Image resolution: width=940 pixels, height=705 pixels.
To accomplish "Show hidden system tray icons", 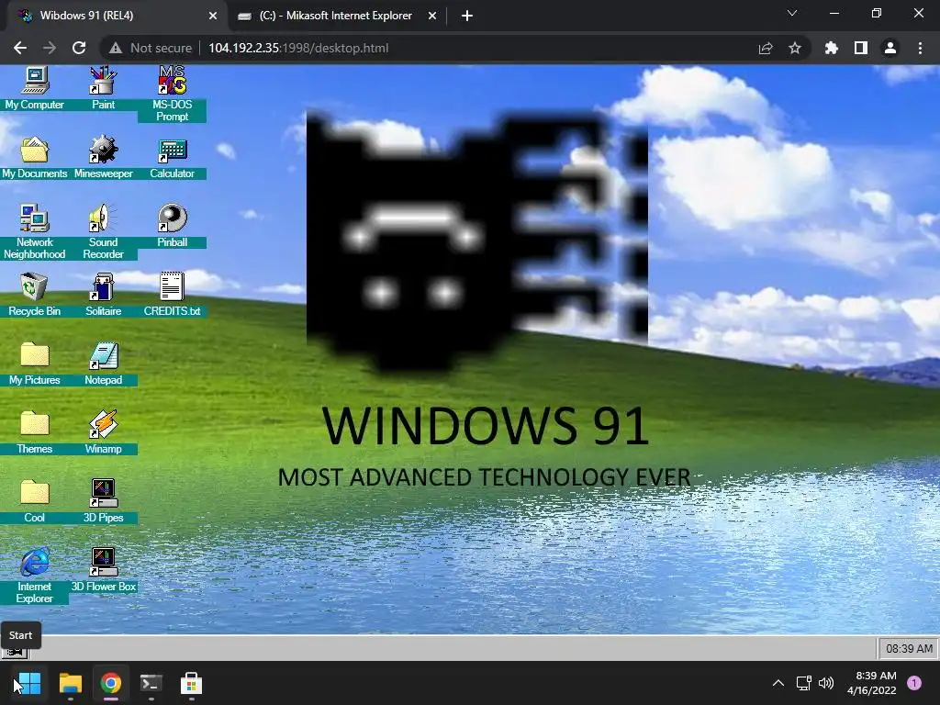I will point(778,683).
